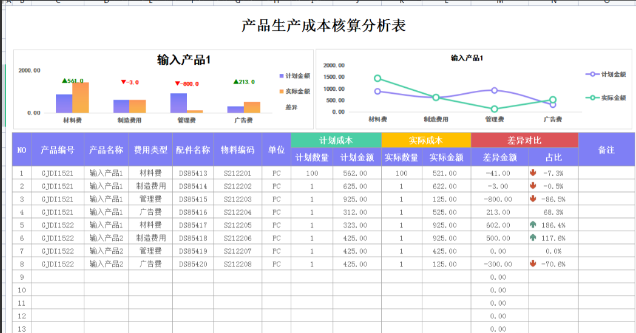Click the line chart title 输入产品1
636x333 pixels.
point(467,58)
